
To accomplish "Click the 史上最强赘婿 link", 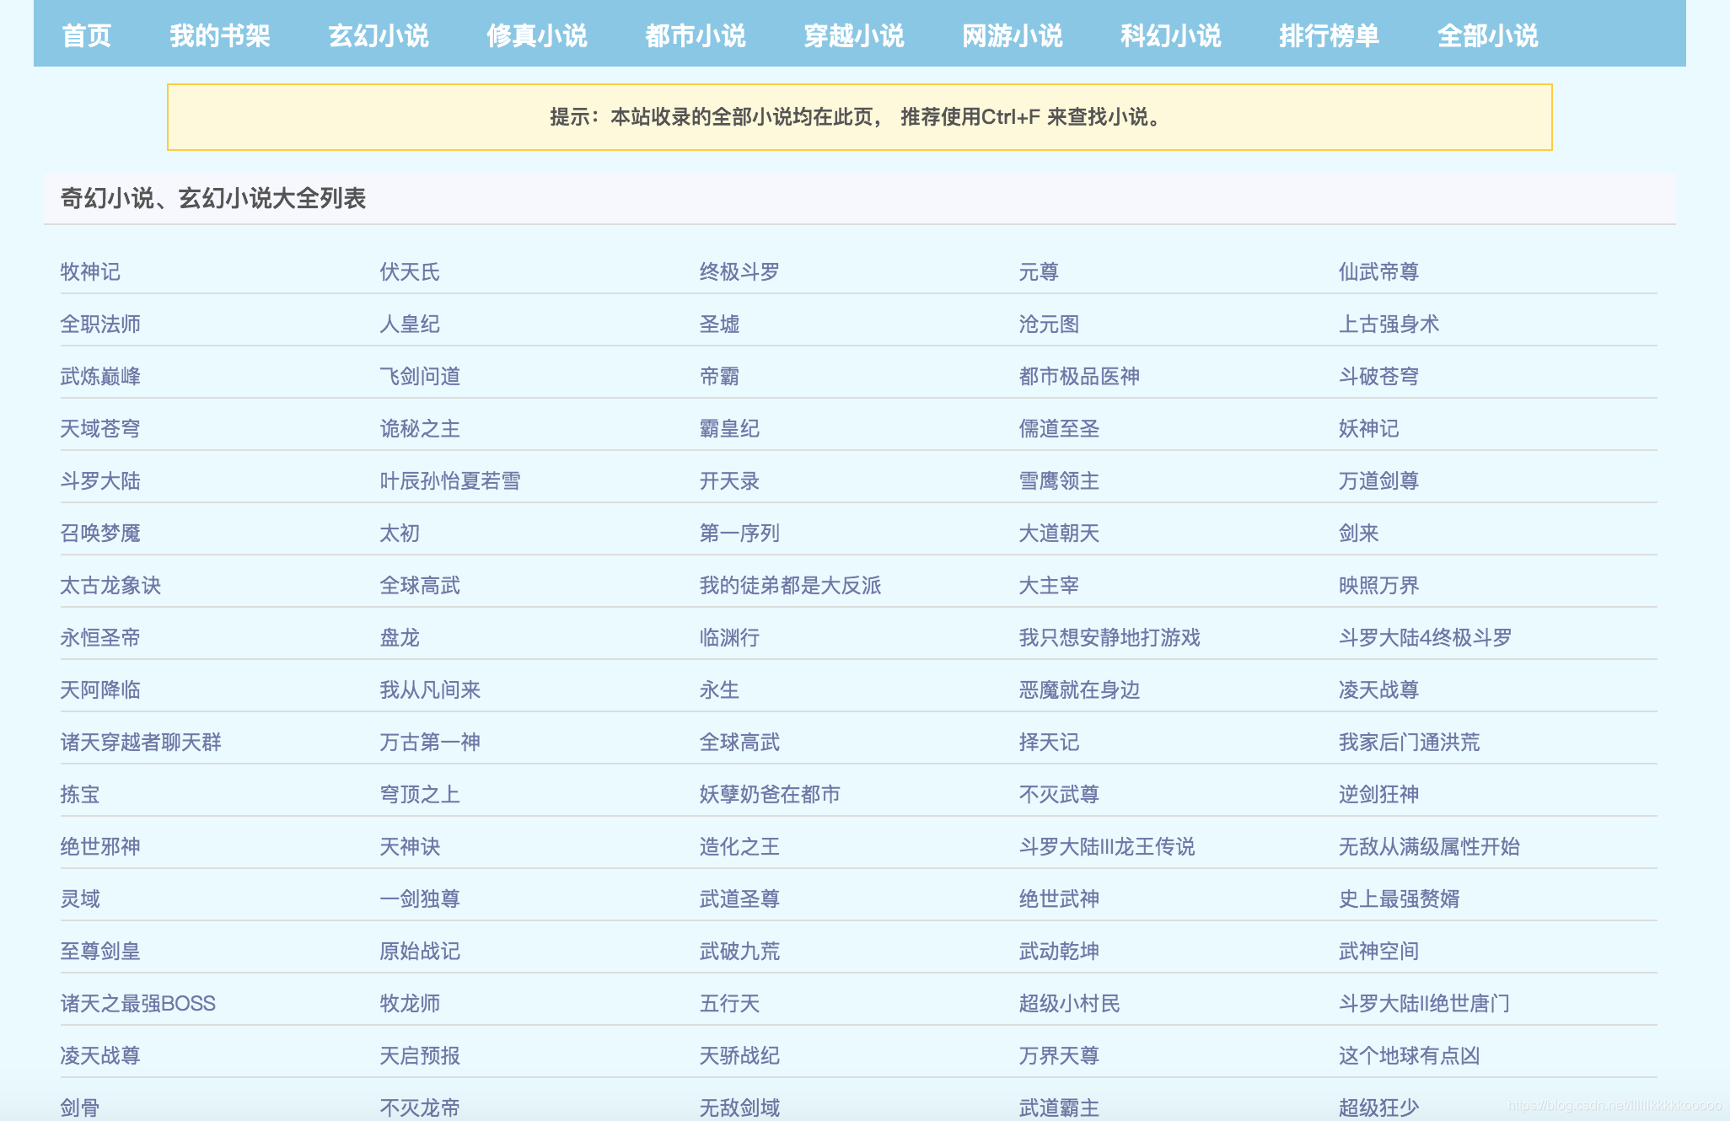I will (1400, 898).
